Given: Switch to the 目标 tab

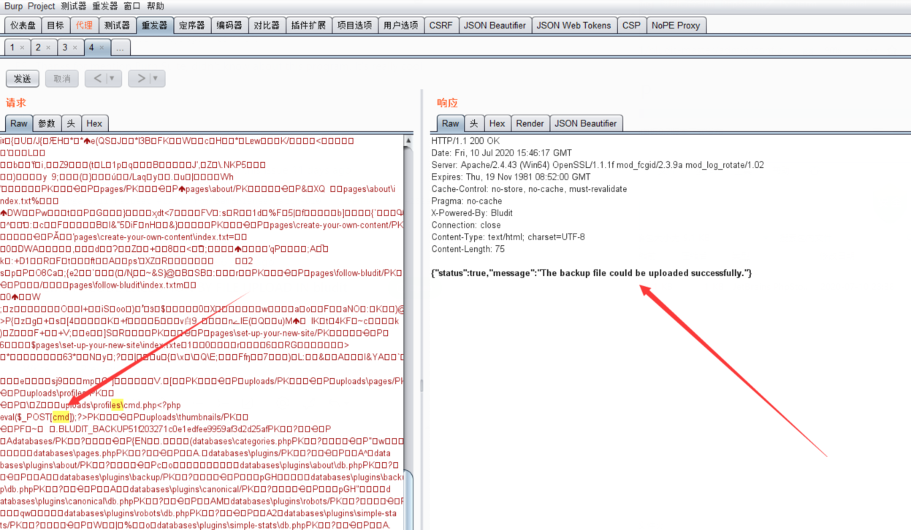Looking at the screenshot, I should pyautogui.click(x=56, y=25).
